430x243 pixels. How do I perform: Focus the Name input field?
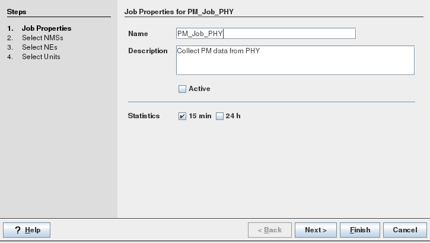click(266, 34)
